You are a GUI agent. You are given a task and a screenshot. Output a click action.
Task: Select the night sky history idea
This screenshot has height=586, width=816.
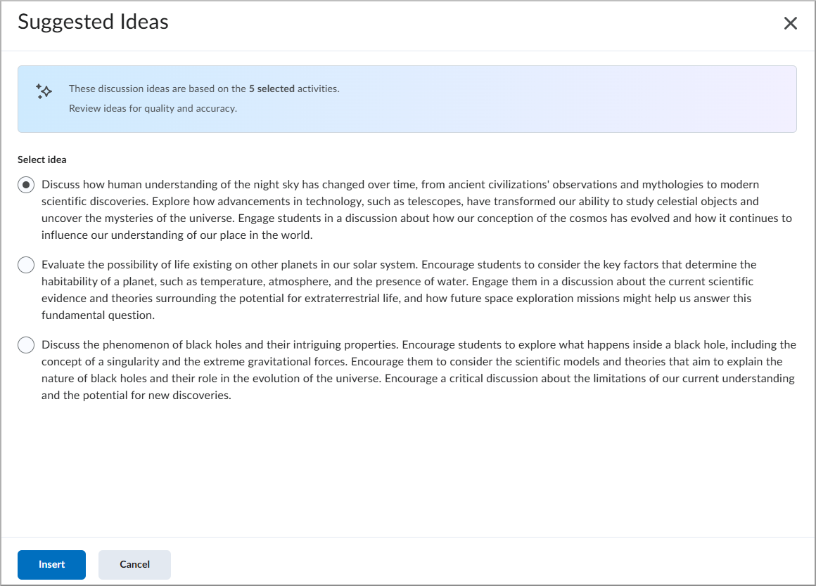click(x=25, y=185)
